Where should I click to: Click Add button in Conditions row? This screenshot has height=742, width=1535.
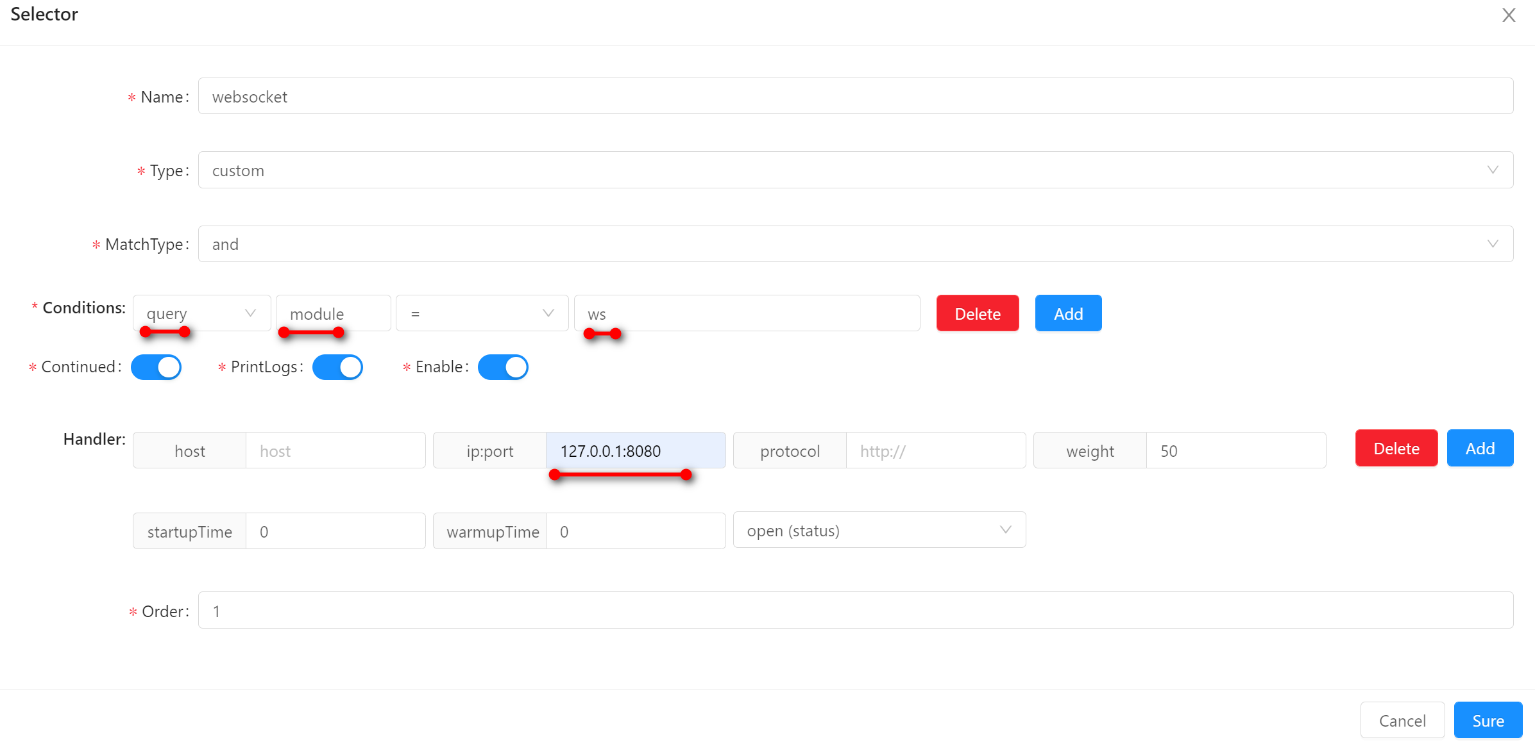pos(1068,313)
